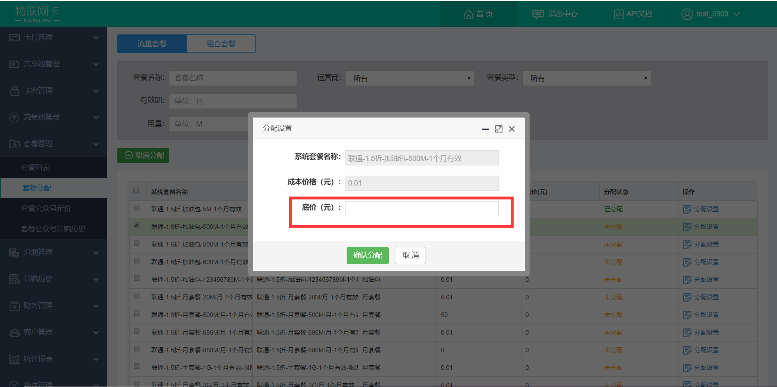Open the 运营商 dropdown
This screenshot has width=777, height=387.
tap(410, 78)
